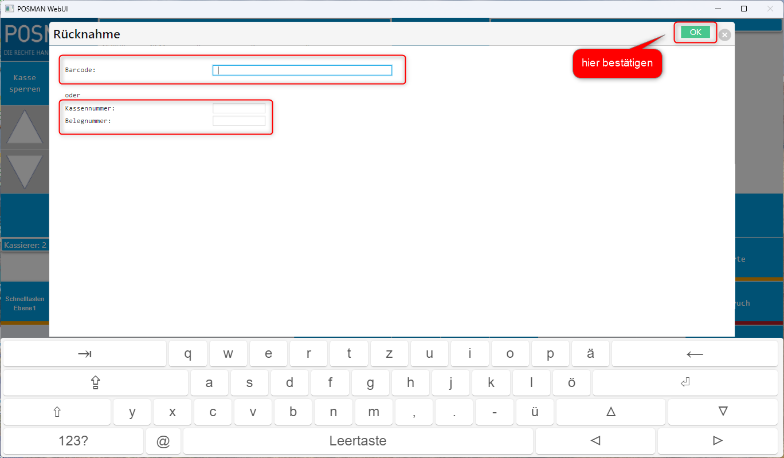Select the Belegnummer input field

click(x=238, y=121)
